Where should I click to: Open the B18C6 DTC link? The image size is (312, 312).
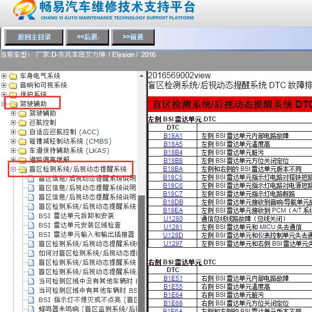click(173, 186)
